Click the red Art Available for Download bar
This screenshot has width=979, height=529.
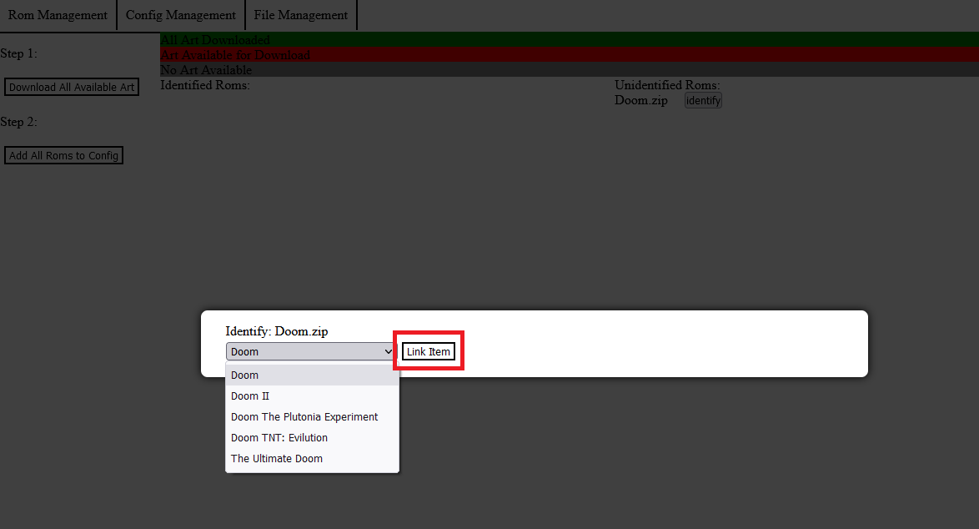(x=567, y=54)
